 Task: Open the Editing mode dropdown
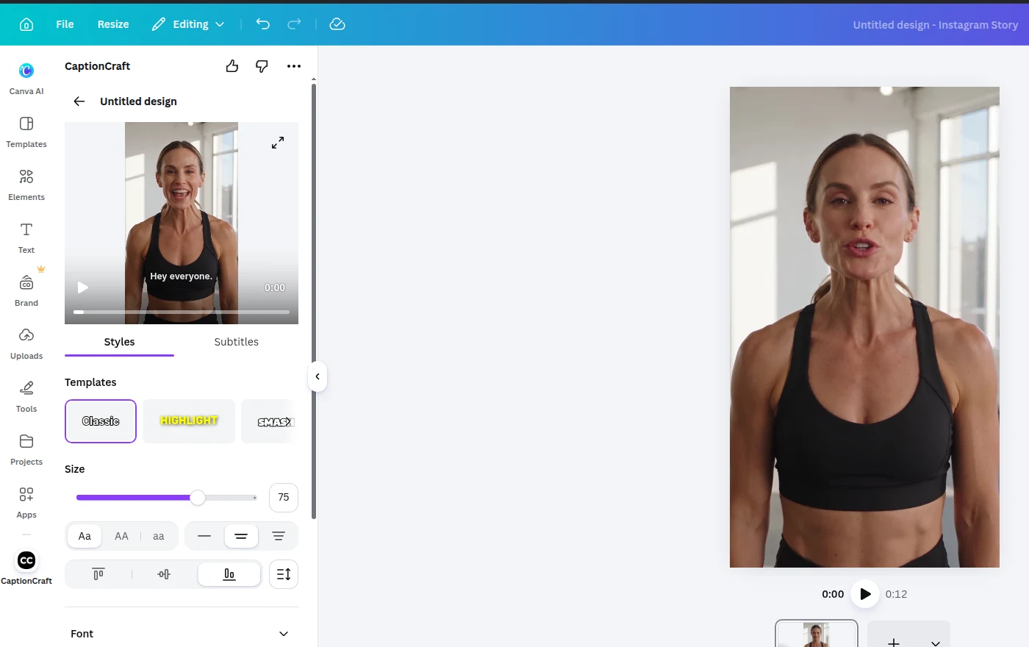click(x=187, y=24)
